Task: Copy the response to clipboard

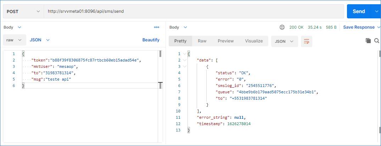Action: tap(368, 41)
